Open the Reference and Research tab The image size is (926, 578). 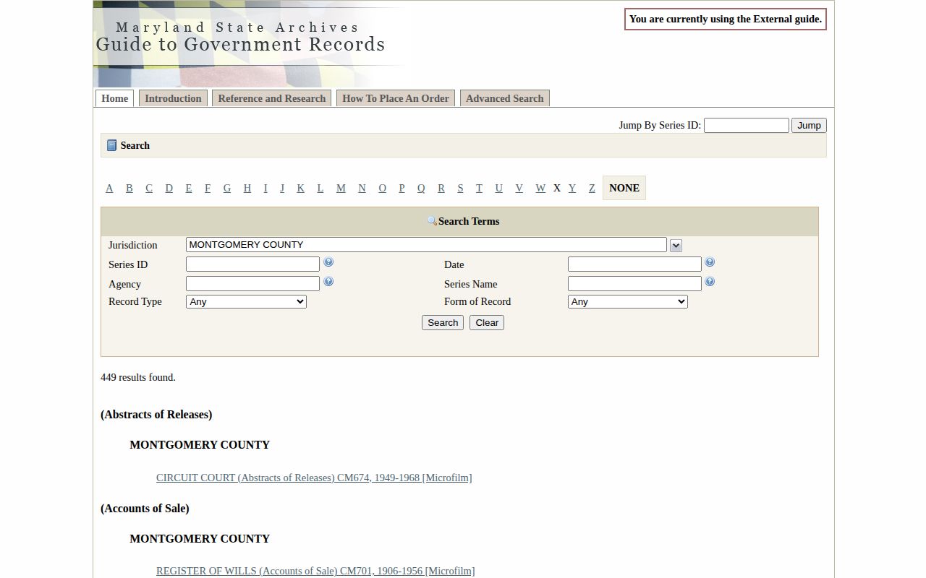tap(272, 98)
